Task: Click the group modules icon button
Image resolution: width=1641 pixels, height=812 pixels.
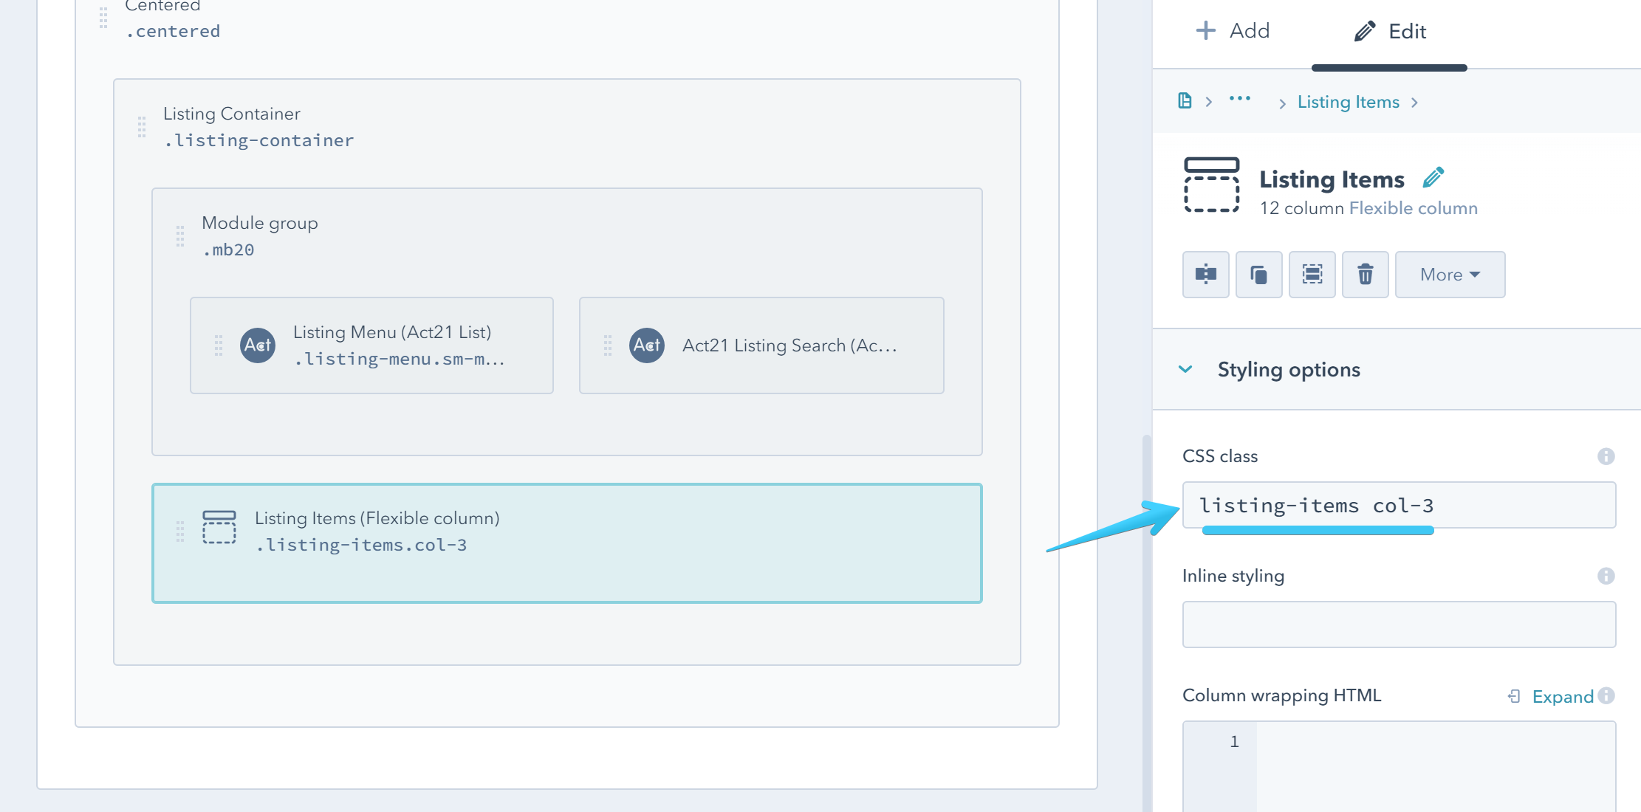Action: (1312, 275)
